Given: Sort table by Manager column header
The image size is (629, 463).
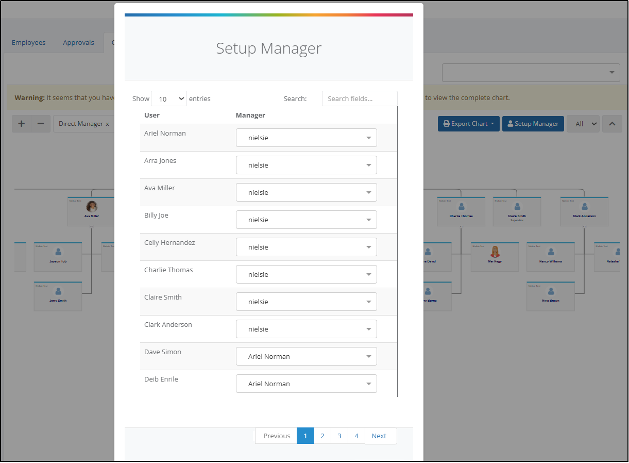Looking at the screenshot, I should pyautogui.click(x=250, y=115).
